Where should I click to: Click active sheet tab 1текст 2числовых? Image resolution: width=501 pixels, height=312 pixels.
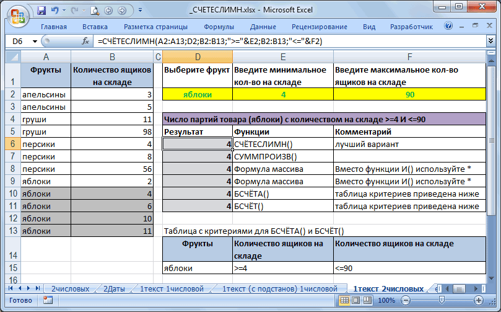pos(388,288)
